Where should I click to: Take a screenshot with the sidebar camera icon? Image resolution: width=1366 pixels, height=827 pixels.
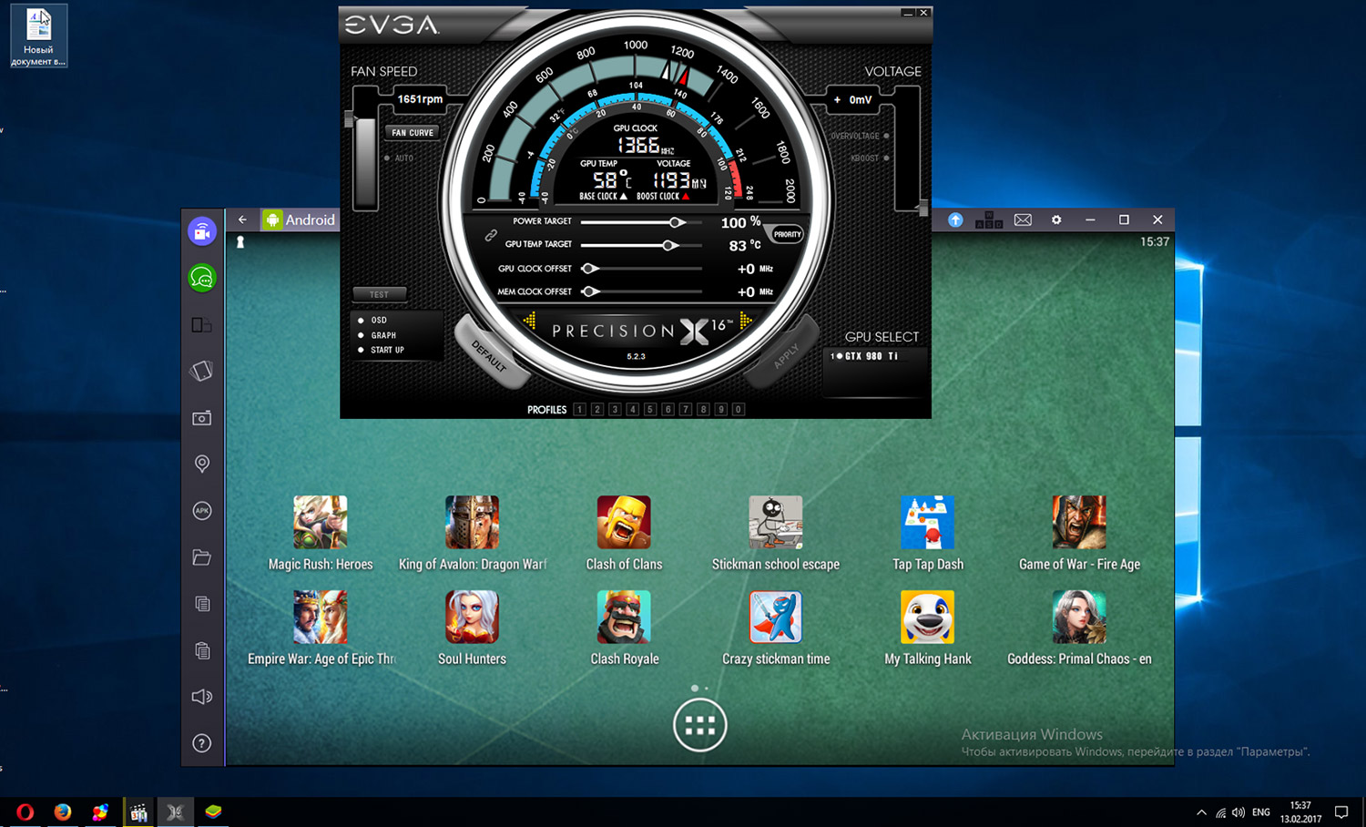[202, 418]
